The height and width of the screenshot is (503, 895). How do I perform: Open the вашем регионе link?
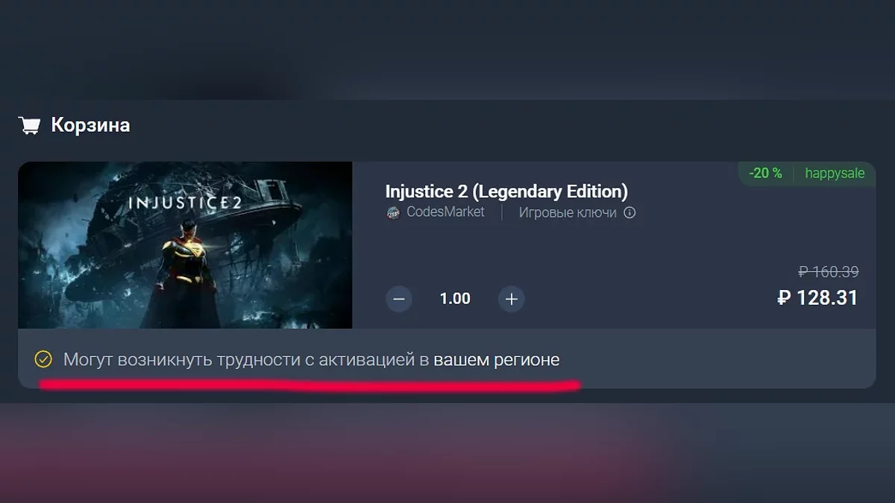coord(497,360)
